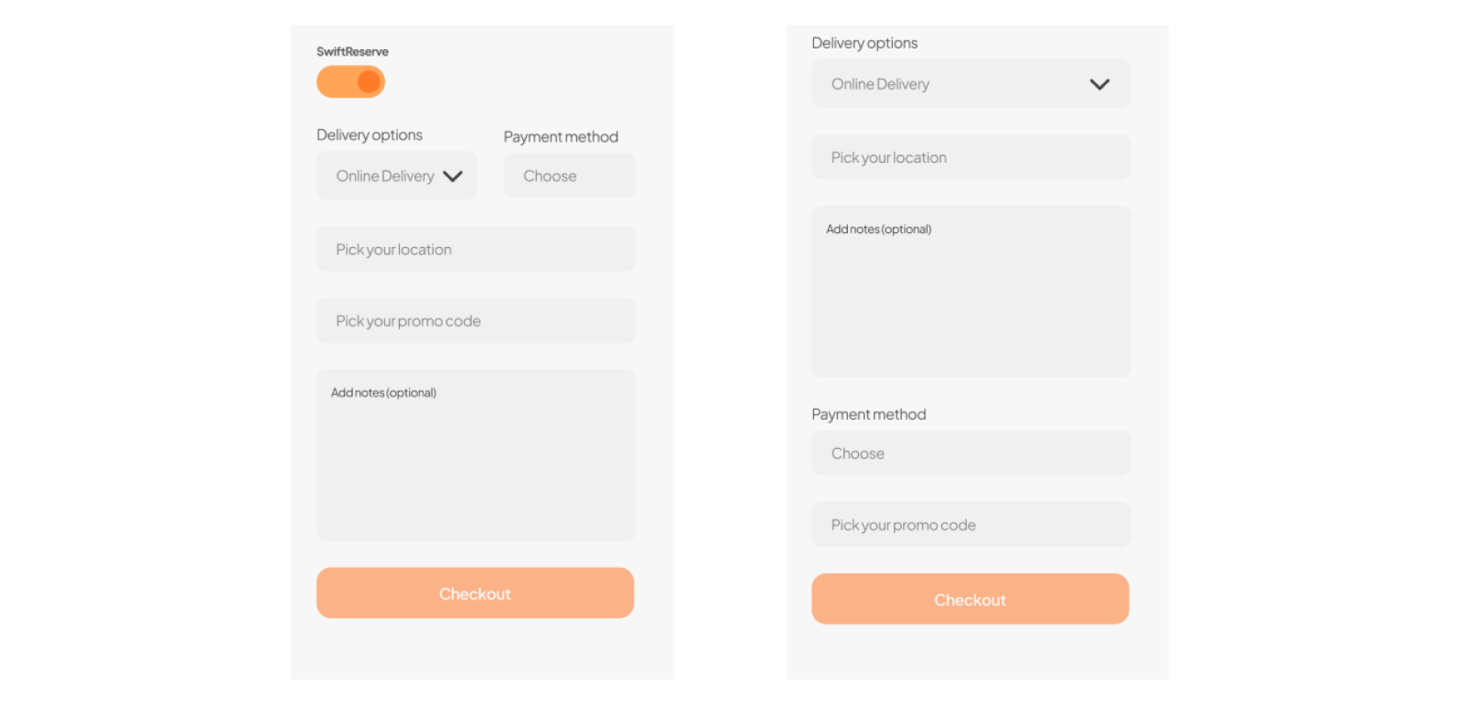Click the After Pick your location field
Screen dimensions: 1460x706
click(x=970, y=157)
